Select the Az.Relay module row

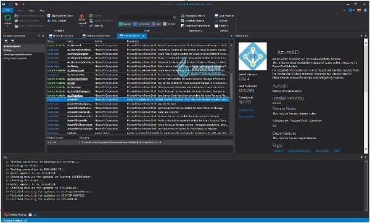pyautogui.click(x=138, y=67)
